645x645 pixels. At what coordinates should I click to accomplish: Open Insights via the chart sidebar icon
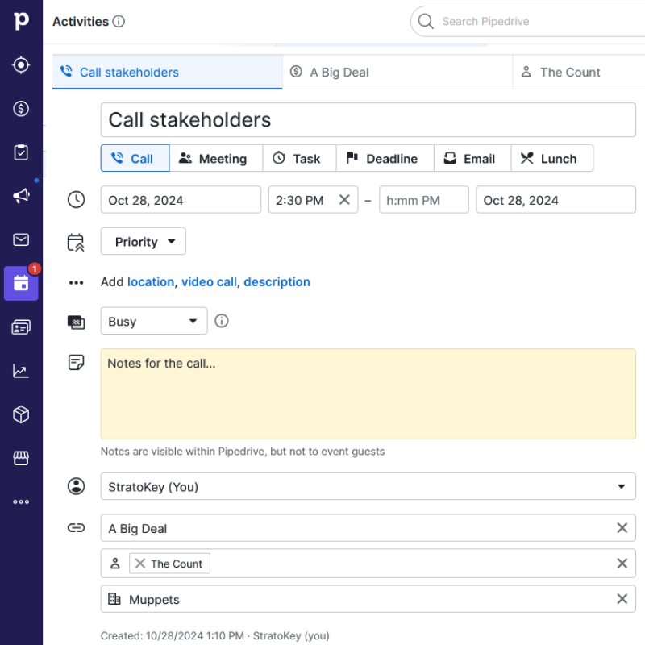[21, 371]
